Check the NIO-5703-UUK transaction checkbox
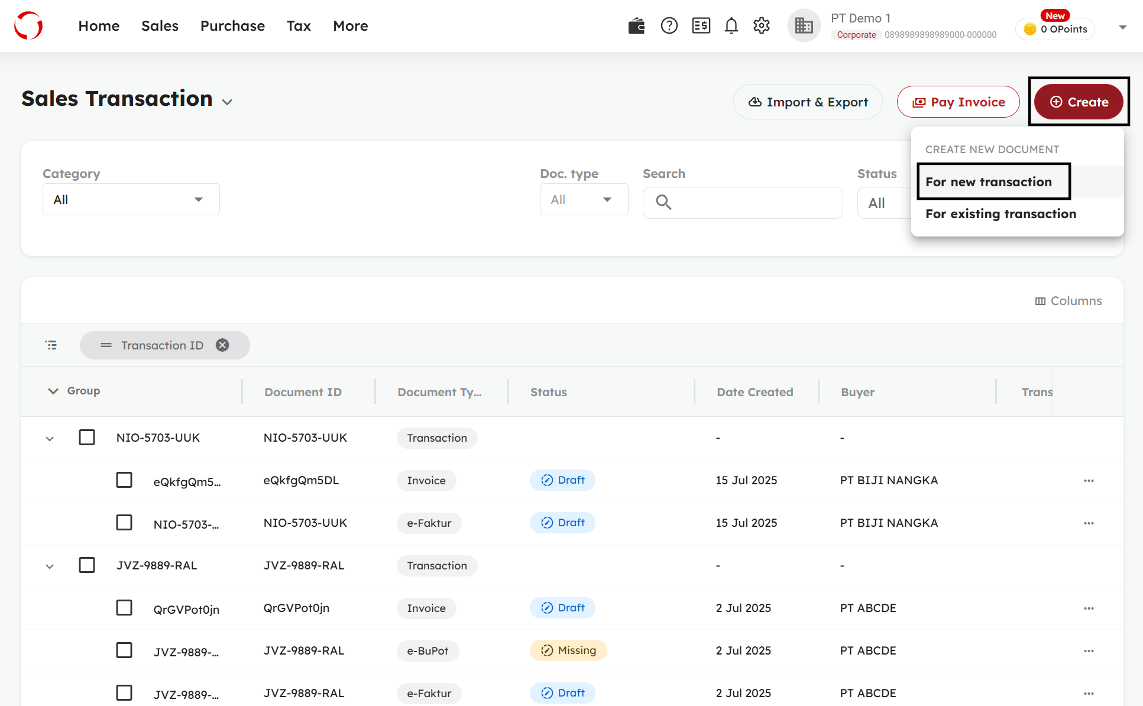1143x706 pixels. point(87,438)
